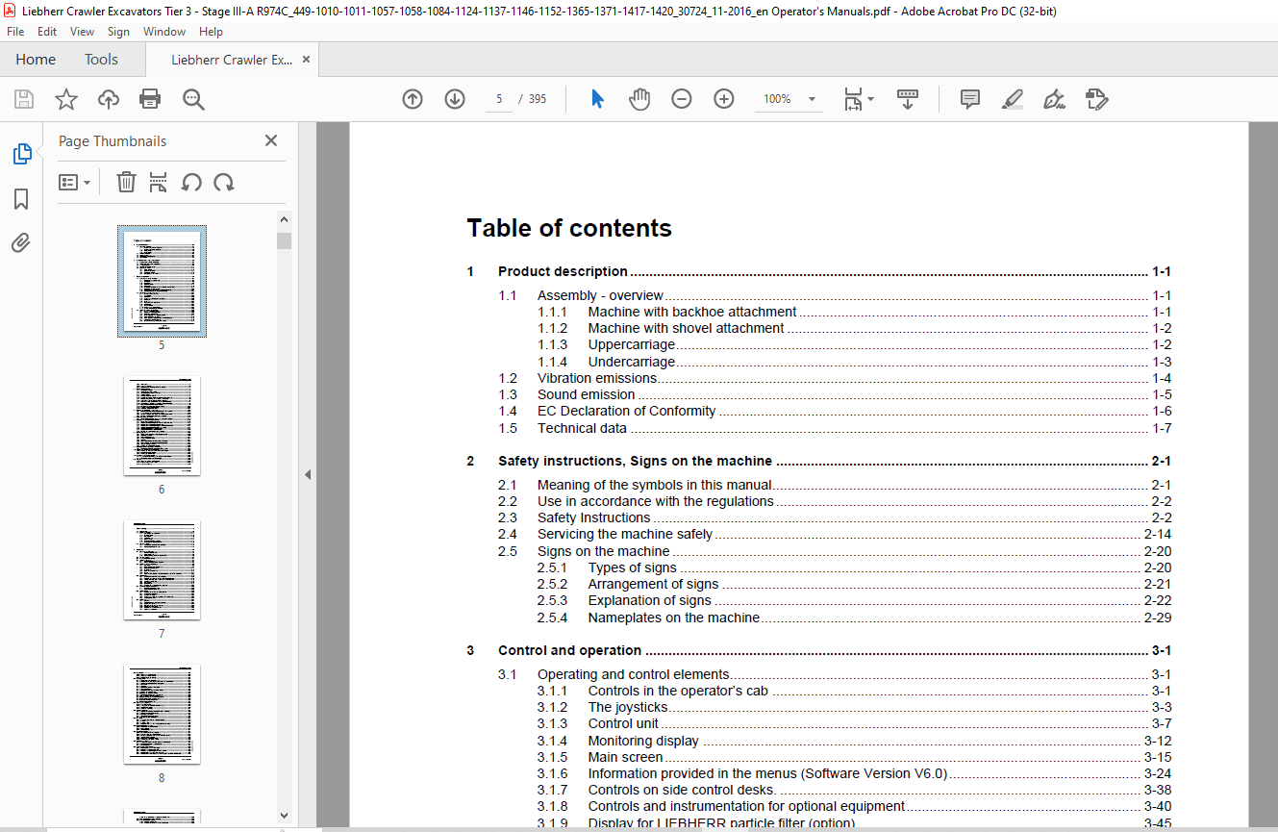Select page 8 thumbnail

click(x=162, y=715)
